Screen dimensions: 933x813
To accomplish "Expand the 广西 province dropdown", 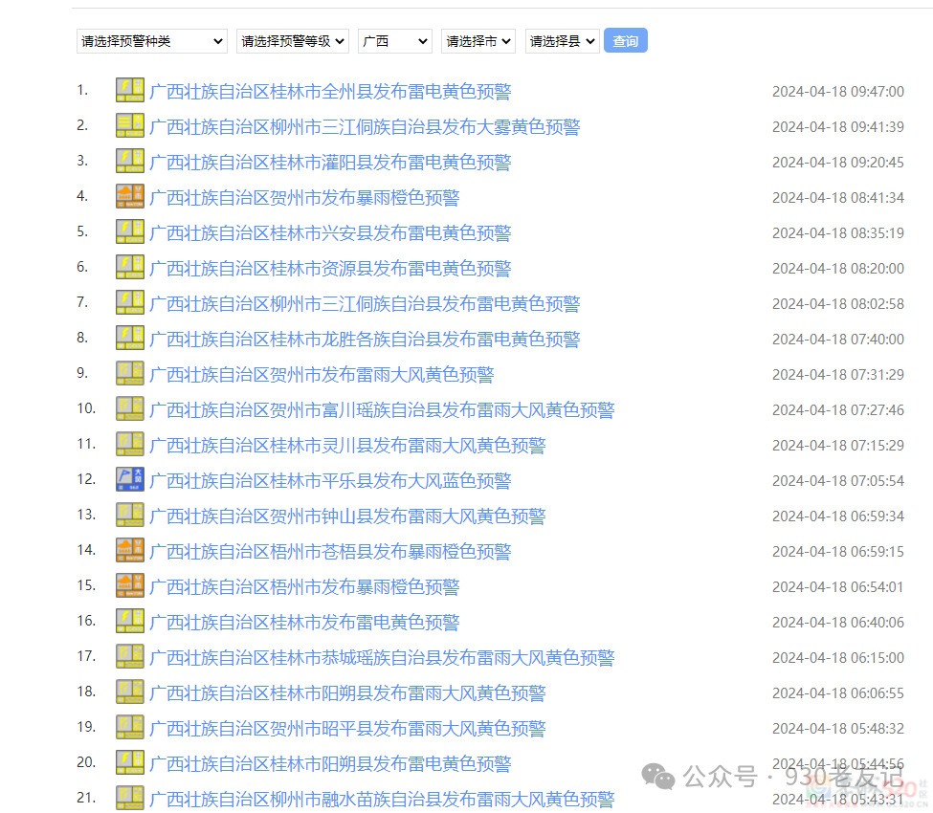I will [394, 41].
